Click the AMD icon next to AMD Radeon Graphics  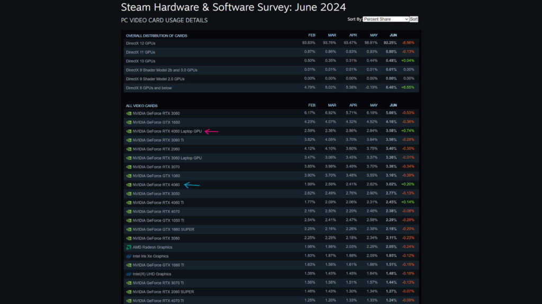pos(129,247)
